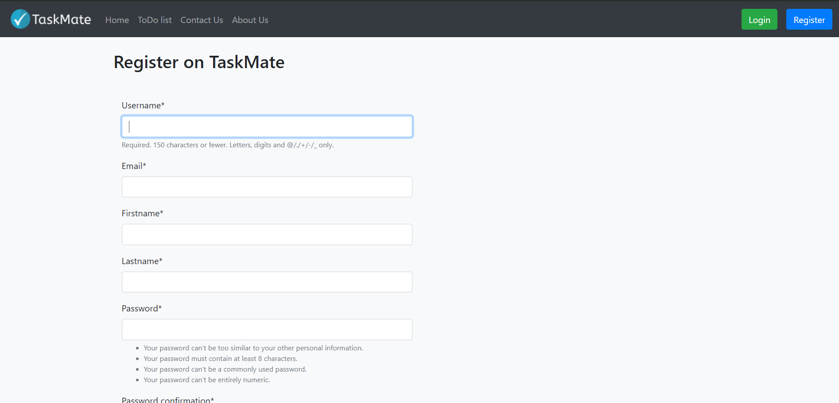Screen dimensions: 839x403
Task: Select Home in the navigation bar
Action: pos(117,20)
